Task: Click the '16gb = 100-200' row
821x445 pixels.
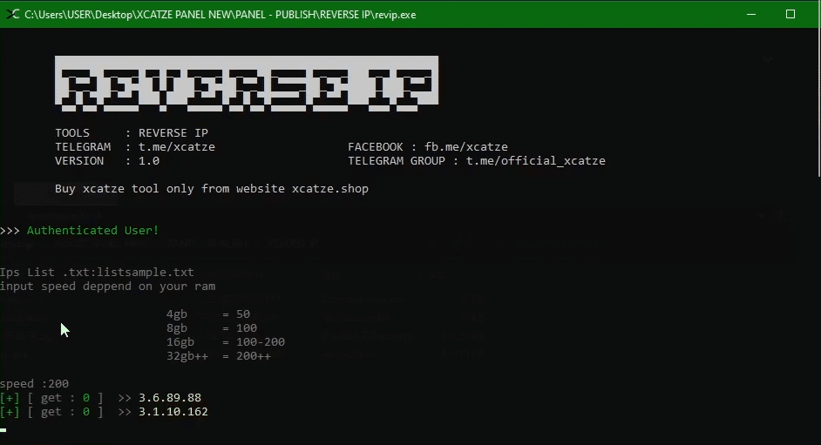Action: (226, 342)
